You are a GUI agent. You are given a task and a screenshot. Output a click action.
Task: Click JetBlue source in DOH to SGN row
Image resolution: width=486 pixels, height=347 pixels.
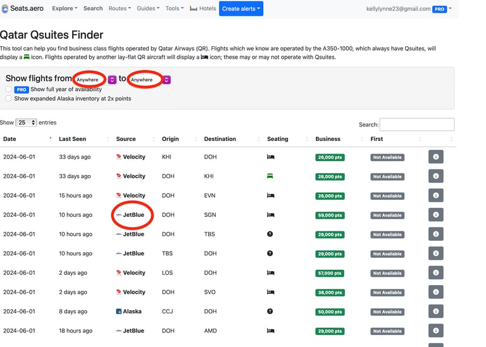130,215
